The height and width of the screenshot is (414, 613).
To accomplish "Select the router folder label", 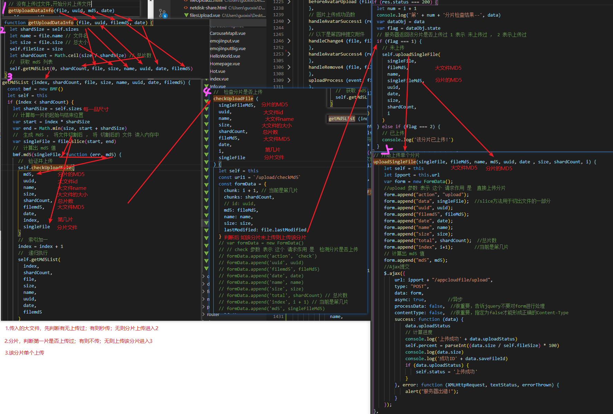I will pos(213,315).
